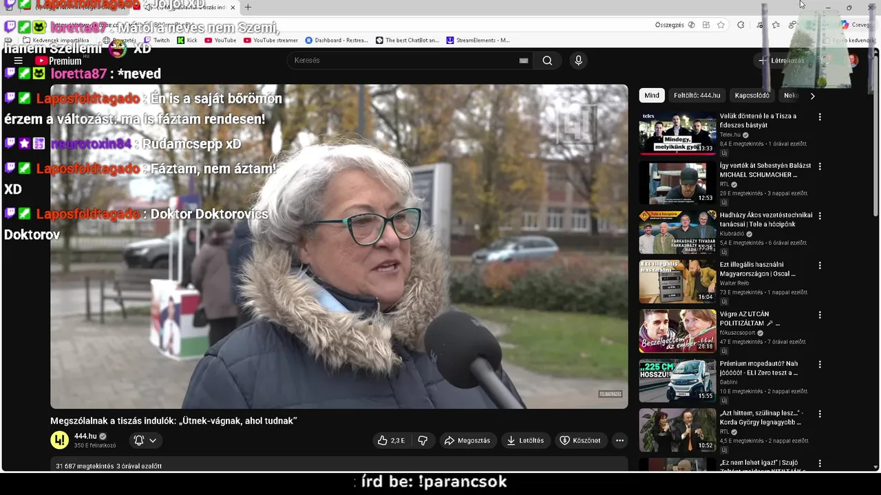Screen dimensions: 881x495
Task: Dislike the video with thumbs-down
Action: pyautogui.click(x=423, y=441)
